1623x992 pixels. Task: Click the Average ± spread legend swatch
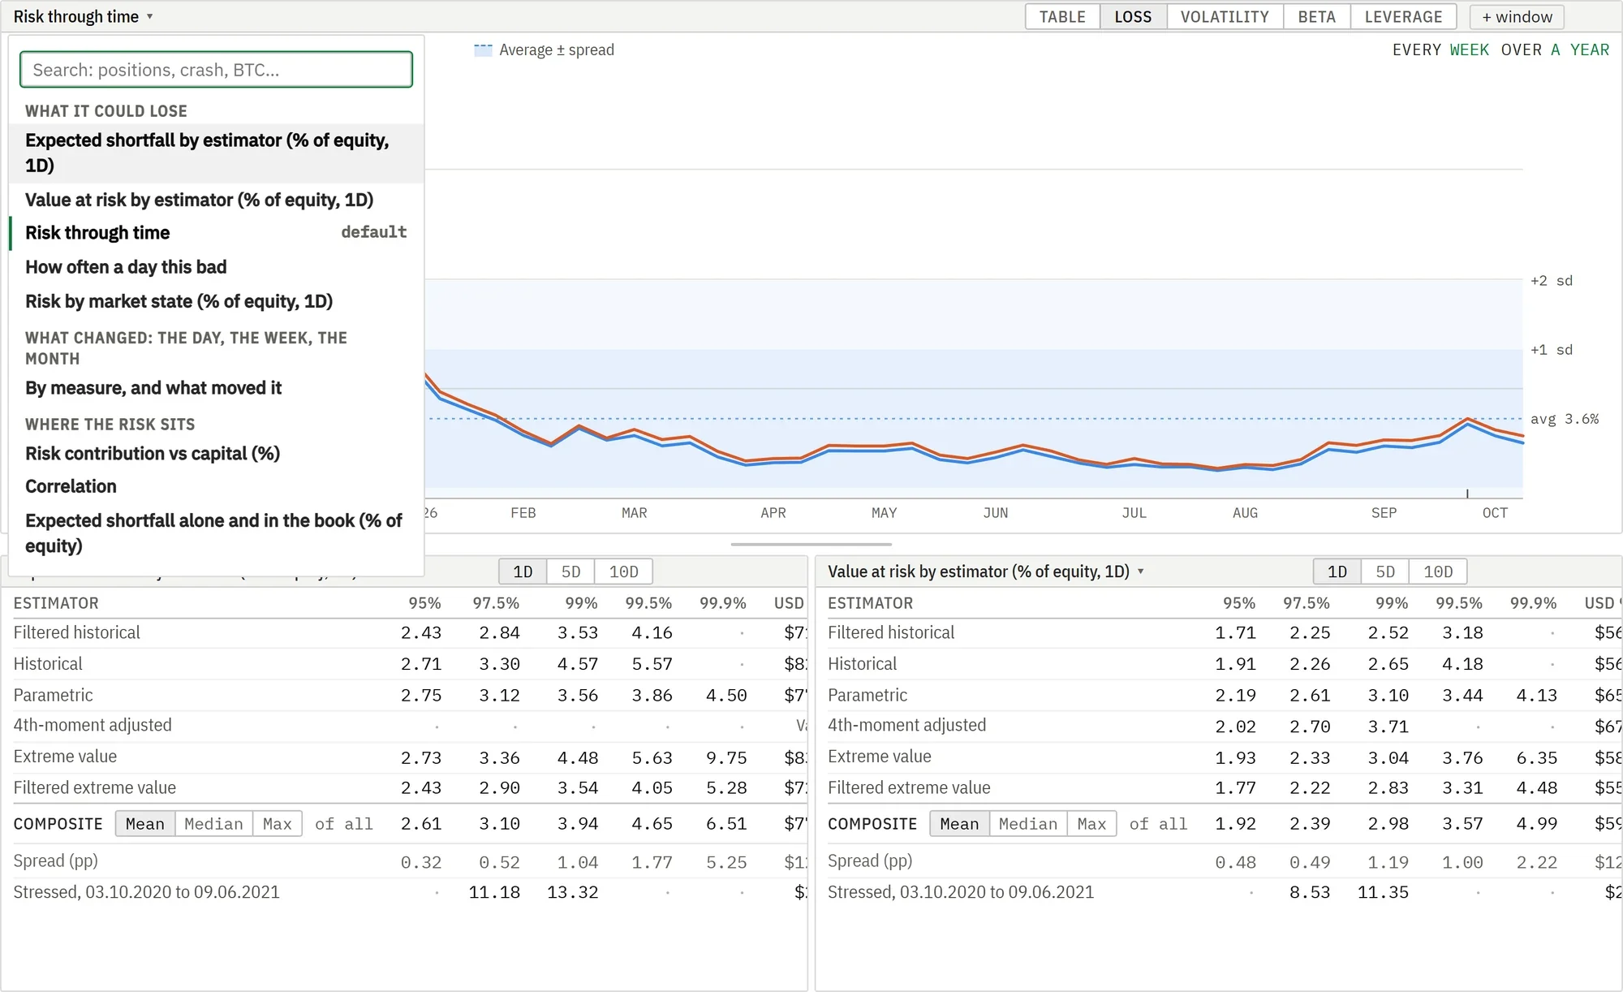(483, 50)
